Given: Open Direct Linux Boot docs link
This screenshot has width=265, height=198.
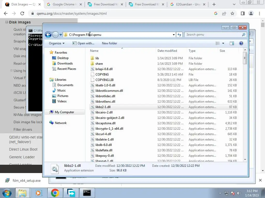Looking at the screenshot, I should [23, 149].
